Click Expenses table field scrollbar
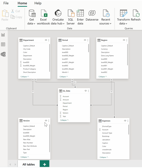 pos(129,130)
